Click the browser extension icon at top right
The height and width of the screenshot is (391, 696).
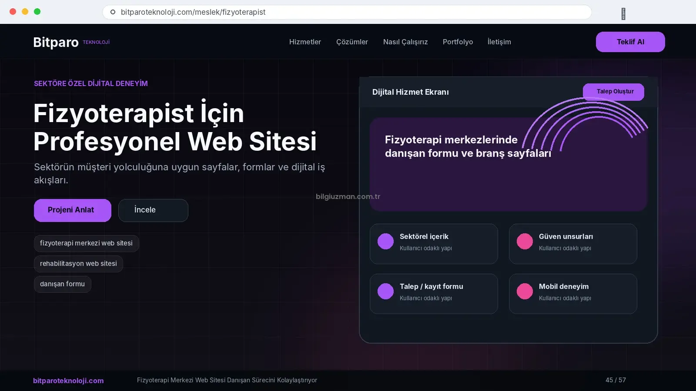point(623,14)
